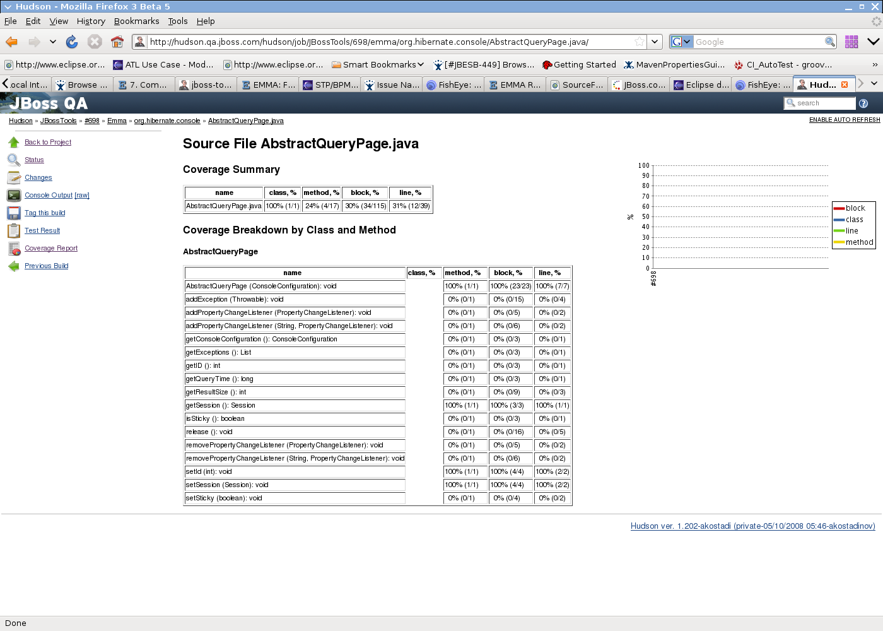Reload the page with the refresh icon
This screenshot has height=631, width=883.
[72, 42]
